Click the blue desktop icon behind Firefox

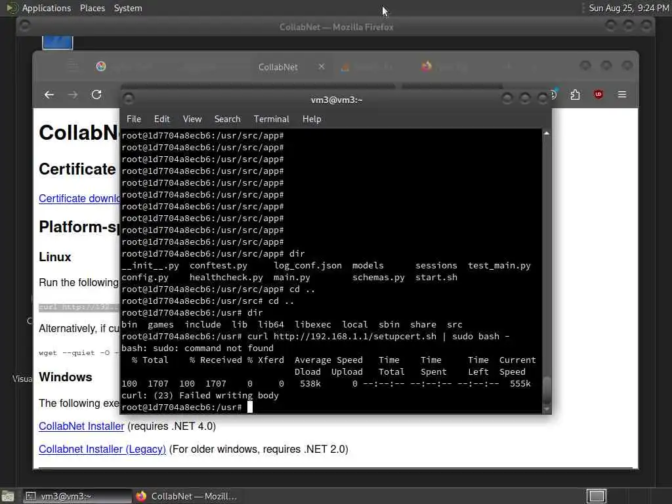coord(58,43)
